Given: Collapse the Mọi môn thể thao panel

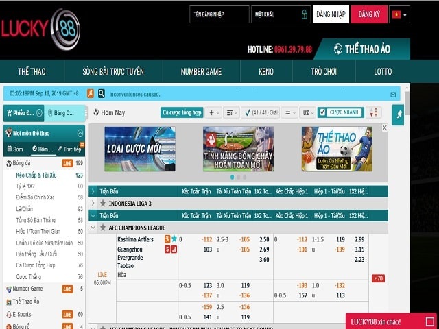Looking at the screenshot, I should 80,133.
